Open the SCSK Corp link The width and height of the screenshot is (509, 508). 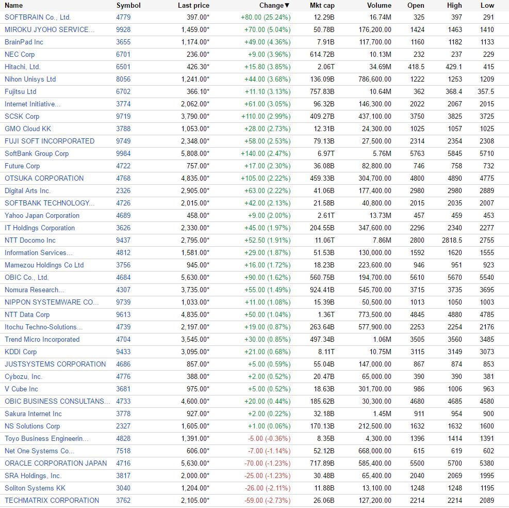[x=22, y=116]
